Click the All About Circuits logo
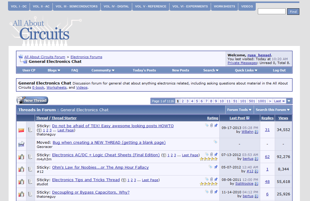This screenshot has height=201, width=310. [45, 31]
